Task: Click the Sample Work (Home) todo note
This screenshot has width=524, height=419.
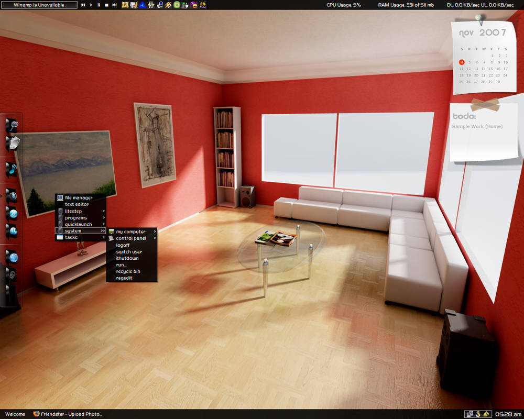Action: pyautogui.click(x=477, y=127)
